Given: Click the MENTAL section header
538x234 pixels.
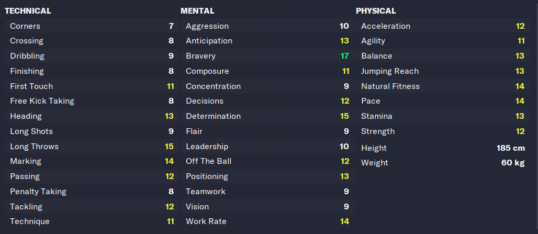Looking at the screenshot, I should (x=197, y=10).
